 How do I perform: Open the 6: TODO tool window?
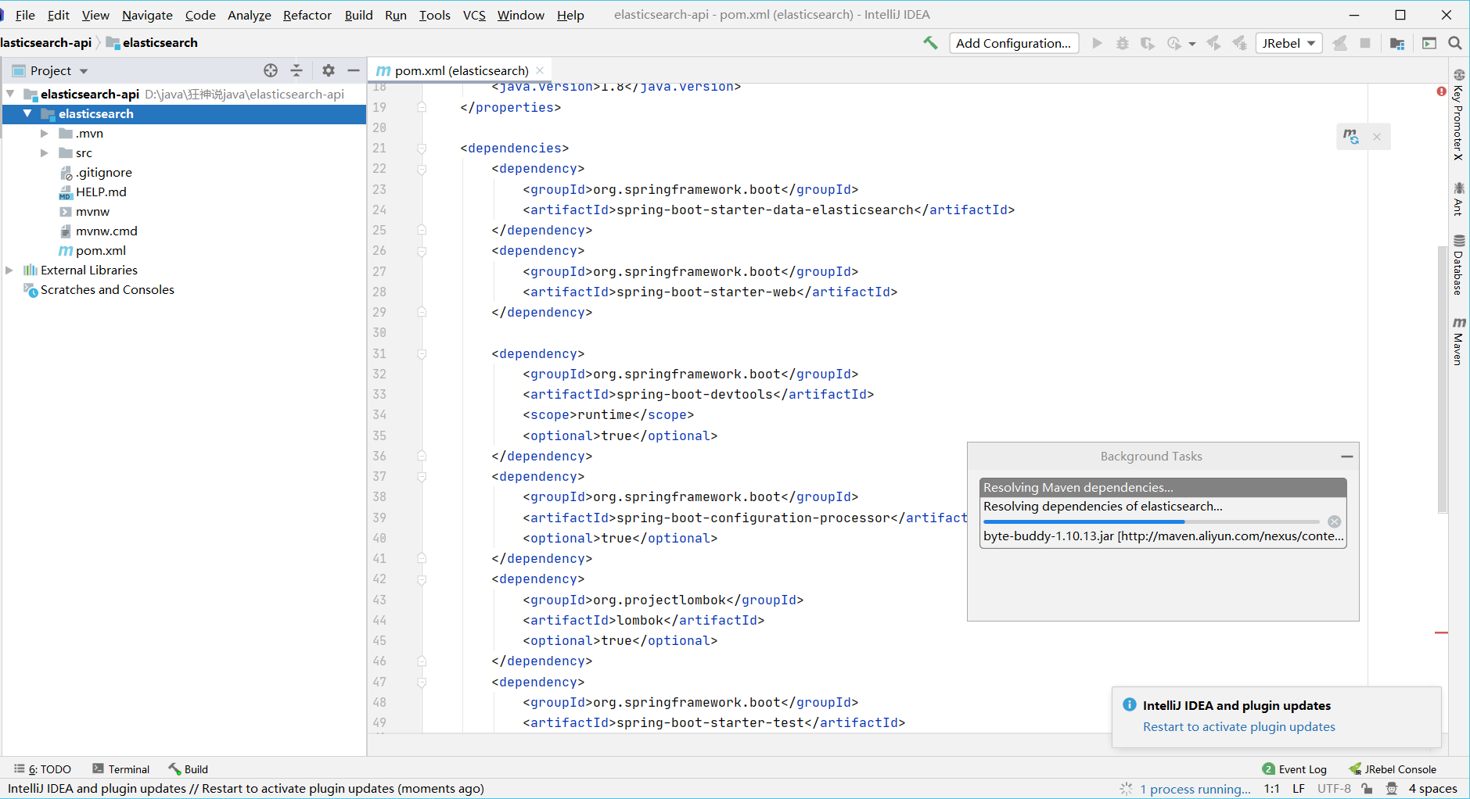coord(43,769)
